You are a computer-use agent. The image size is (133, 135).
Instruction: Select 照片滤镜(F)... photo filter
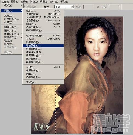[x=43, y=59]
